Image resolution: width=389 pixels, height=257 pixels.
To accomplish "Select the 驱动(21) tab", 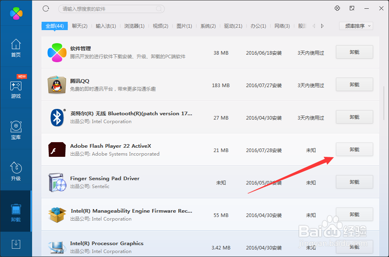I will (233, 26).
